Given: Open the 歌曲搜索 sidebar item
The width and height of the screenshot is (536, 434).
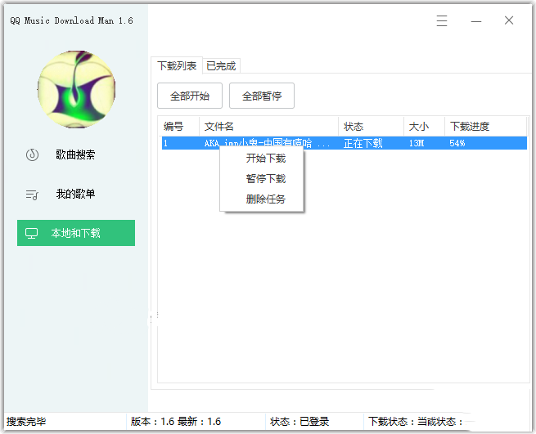Looking at the screenshot, I should (75, 154).
